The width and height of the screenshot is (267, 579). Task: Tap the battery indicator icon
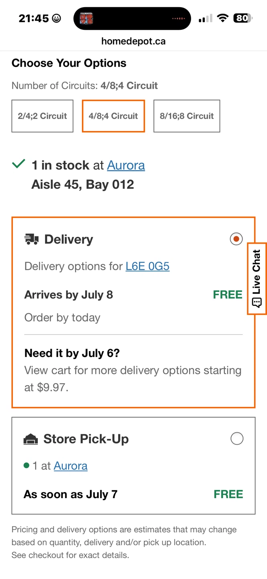coord(243,18)
